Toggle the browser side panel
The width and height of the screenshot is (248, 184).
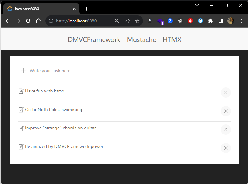click(221, 21)
